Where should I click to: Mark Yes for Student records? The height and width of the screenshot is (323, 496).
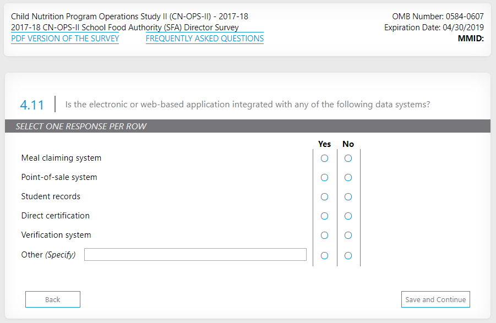[x=324, y=197]
